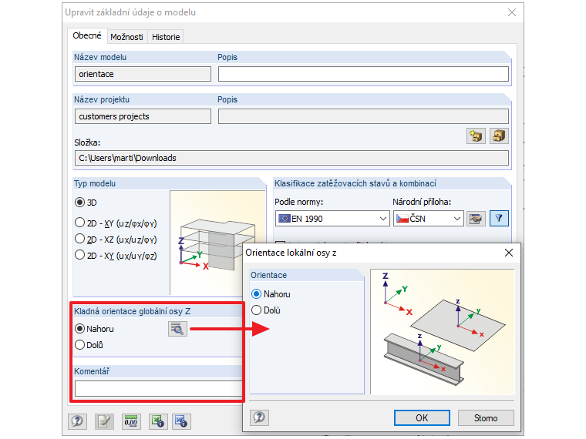This screenshot has height=439, width=586.
Task: Select 2D - XY (ux/uy/φz) model type
Action: pos(79,256)
